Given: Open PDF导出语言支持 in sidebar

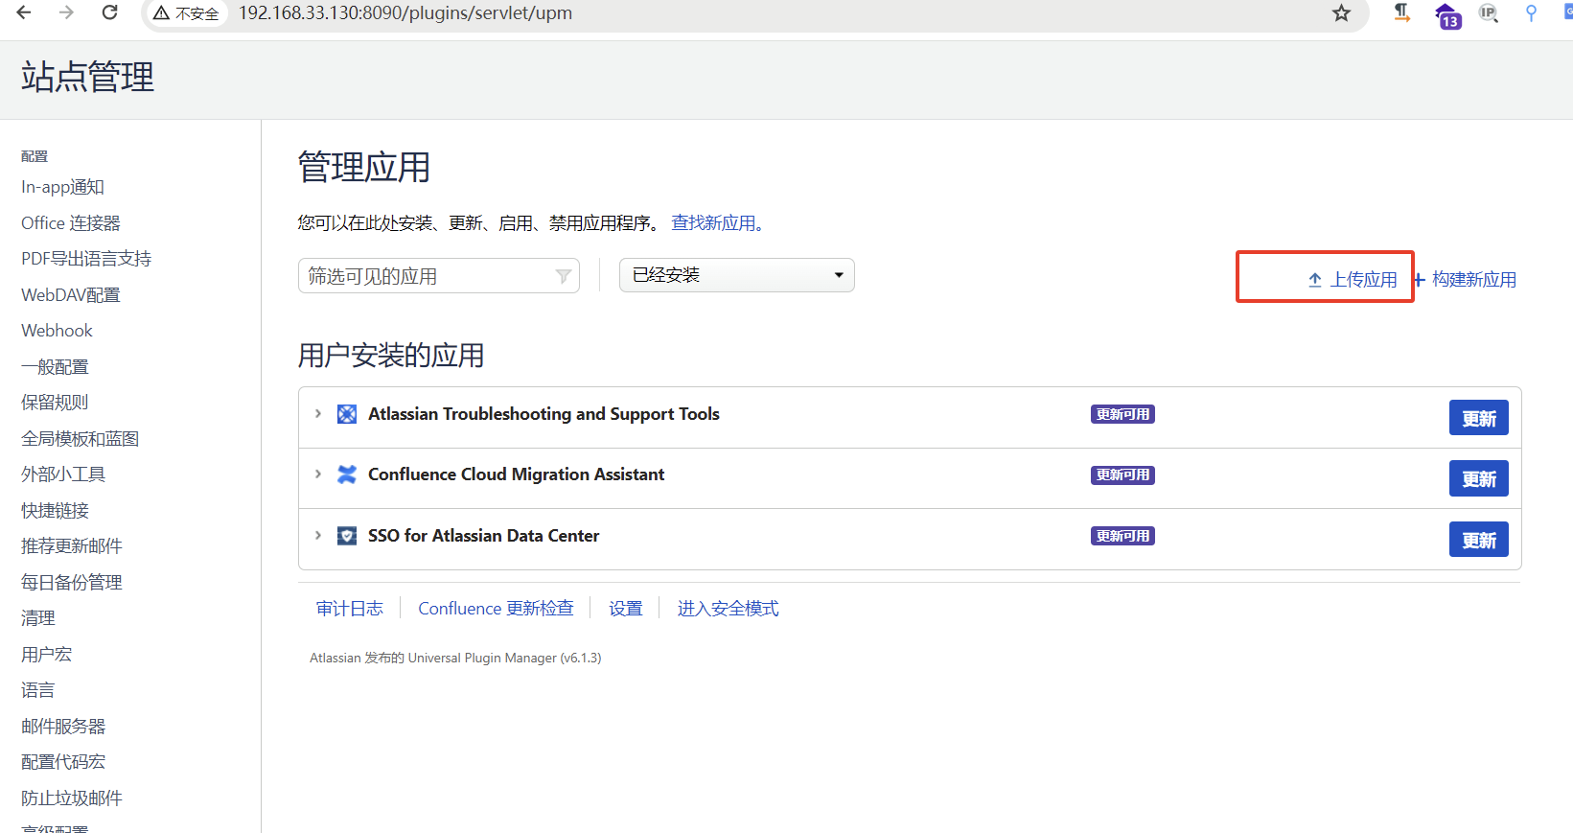Looking at the screenshot, I should pos(86,259).
